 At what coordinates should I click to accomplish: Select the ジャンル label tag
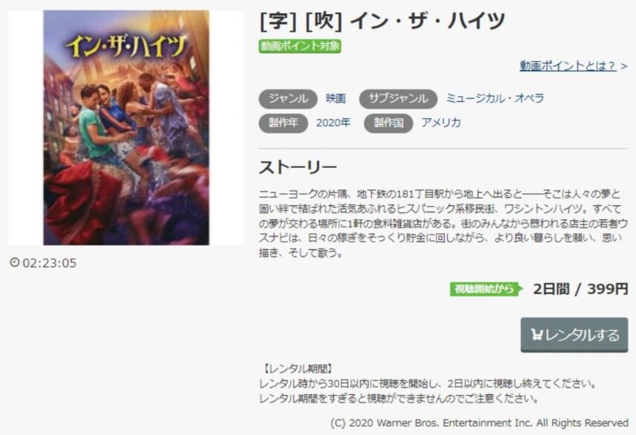coord(288,98)
